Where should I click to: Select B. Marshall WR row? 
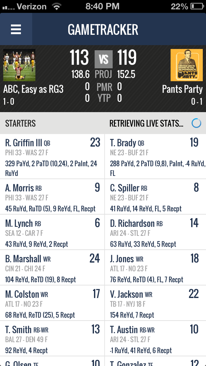tap(52, 268)
